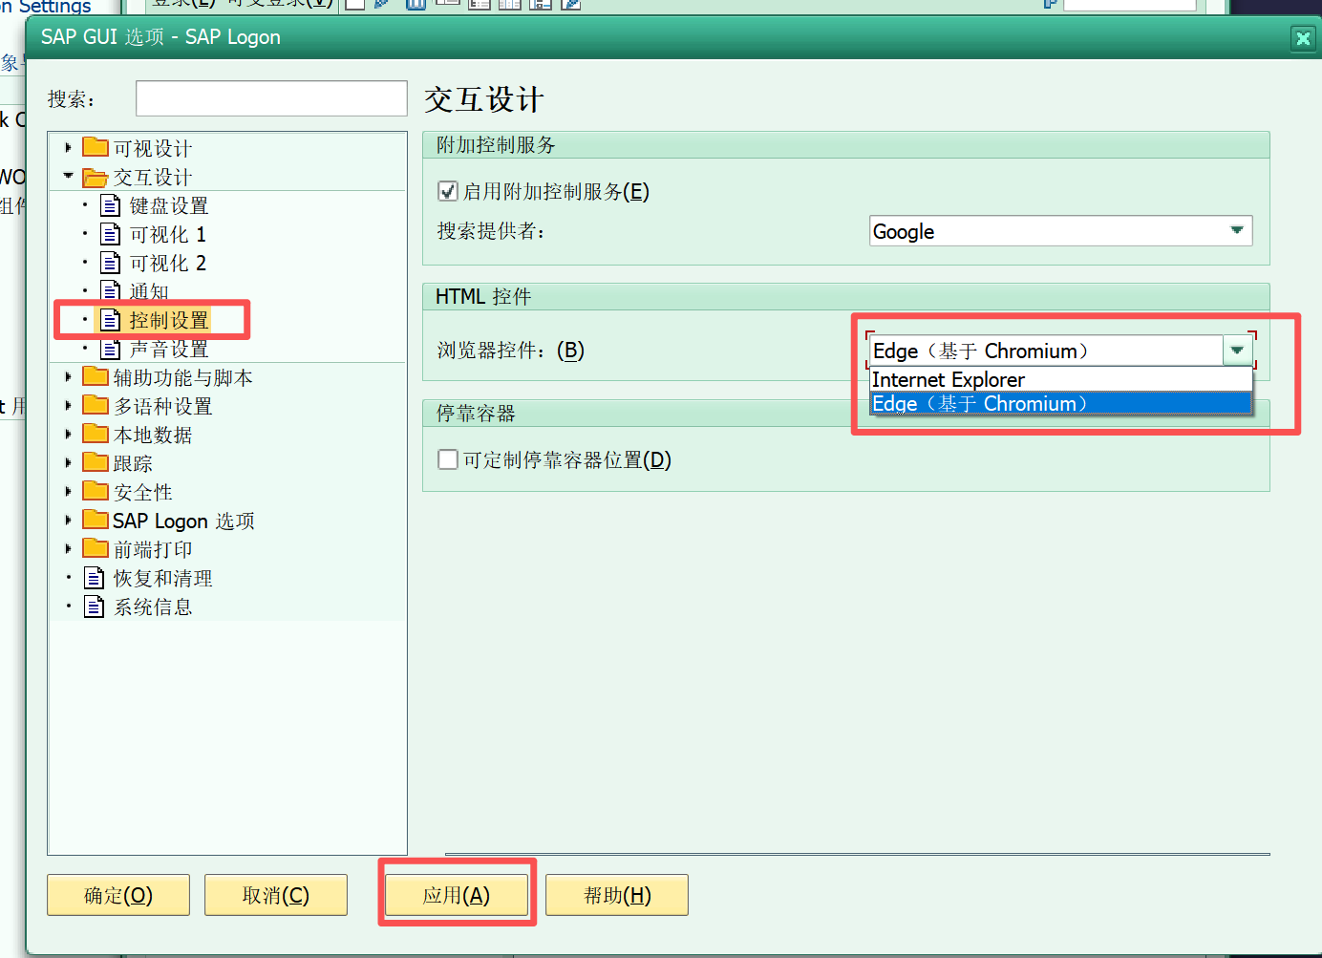The height and width of the screenshot is (958, 1322).
Task: Expand the SAP Logon 选项 node arrow
Action: coord(68,521)
